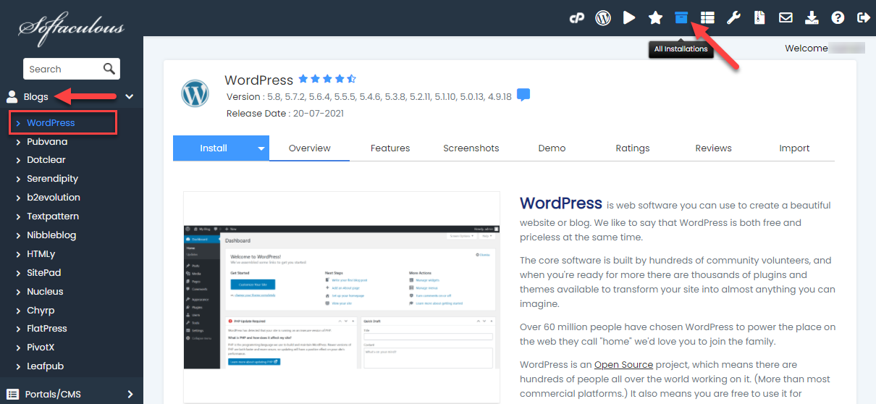Switch to the Import tab
Viewport: 876px width, 404px height.
(794, 148)
